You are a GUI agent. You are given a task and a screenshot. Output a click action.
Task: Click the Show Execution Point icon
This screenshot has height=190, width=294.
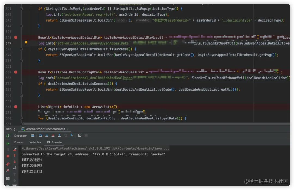tap(33, 135)
